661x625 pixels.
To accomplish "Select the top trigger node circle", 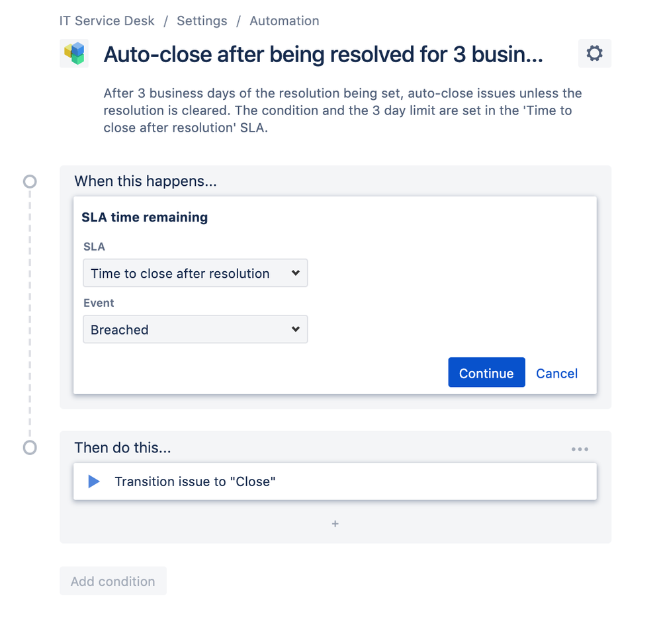I will (29, 181).
